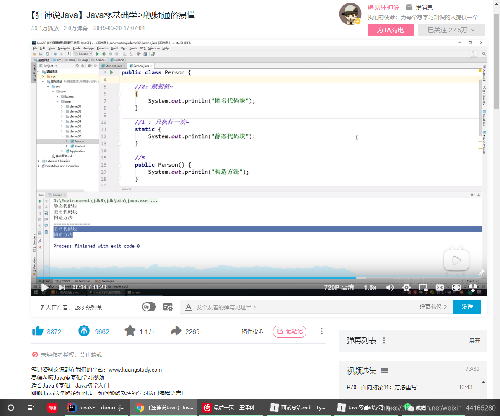Select the Application class in the tree
Viewport: 500px width, 416px height.
pyautogui.click(x=77, y=152)
